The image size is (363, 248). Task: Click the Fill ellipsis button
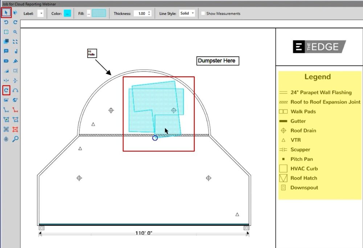pos(89,13)
